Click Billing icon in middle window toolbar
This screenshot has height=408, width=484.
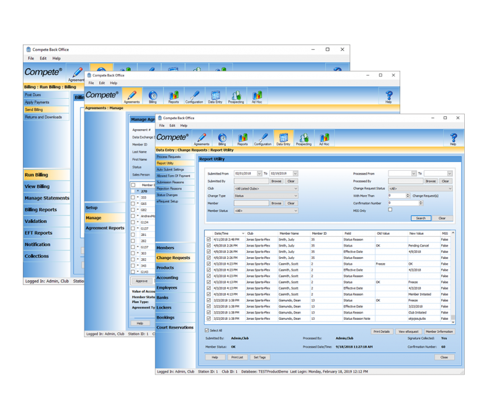[x=153, y=96]
